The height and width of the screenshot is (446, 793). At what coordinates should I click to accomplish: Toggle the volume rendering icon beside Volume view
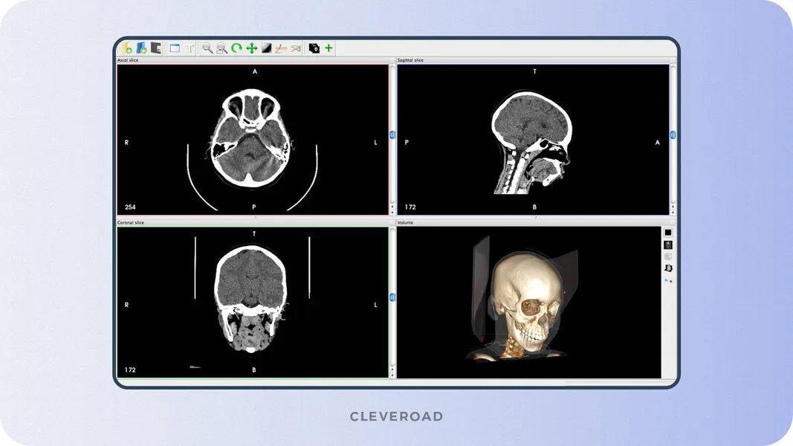click(667, 268)
